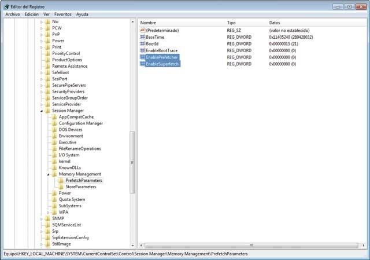Click the Session Manager folder icon
The height and width of the screenshot is (260, 370).
tap(47, 111)
